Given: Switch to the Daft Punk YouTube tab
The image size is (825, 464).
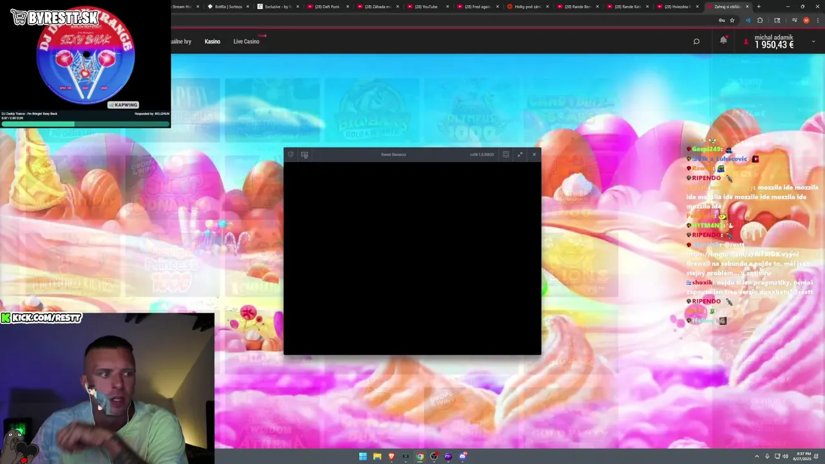Looking at the screenshot, I should [327, 6].
